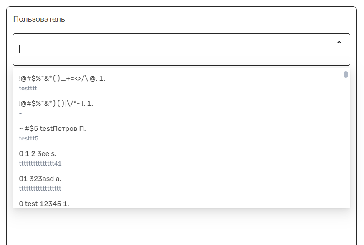Click the "Пользователь" field label
The width and height of the screenshot is (364, 245).
coord(39,19)
